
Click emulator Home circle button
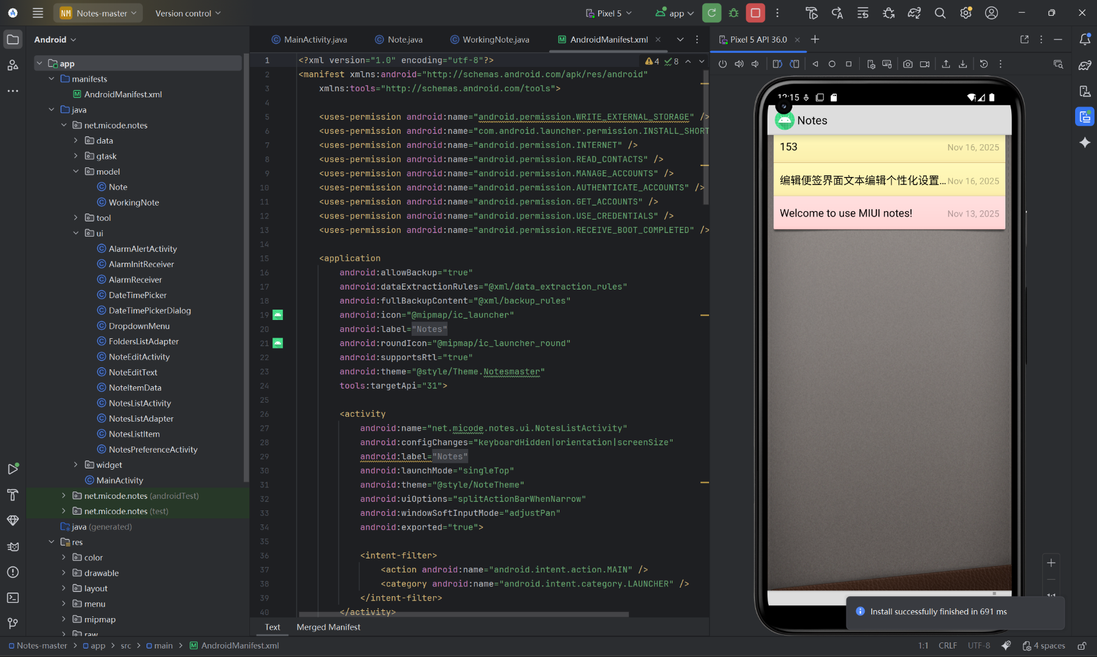[x=832, y=64]
